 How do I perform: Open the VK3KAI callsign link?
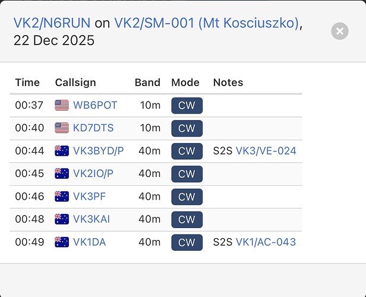tap(91, 219)
